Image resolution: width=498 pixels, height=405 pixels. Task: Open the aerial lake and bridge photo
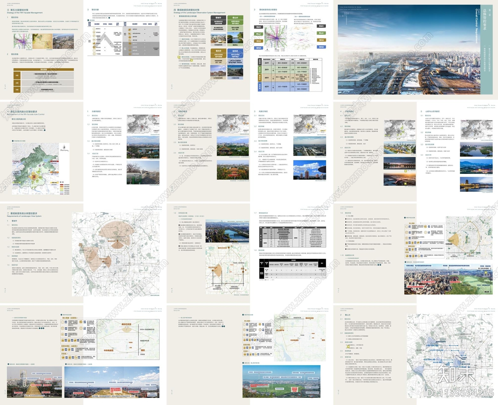228,231
